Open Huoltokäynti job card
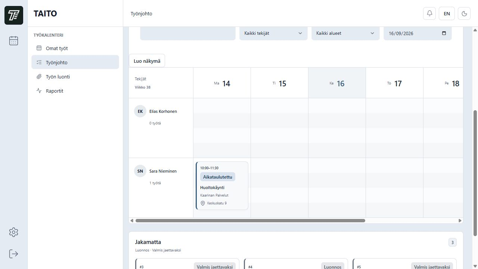Screen dimensions: 478x269 (222, 186)
